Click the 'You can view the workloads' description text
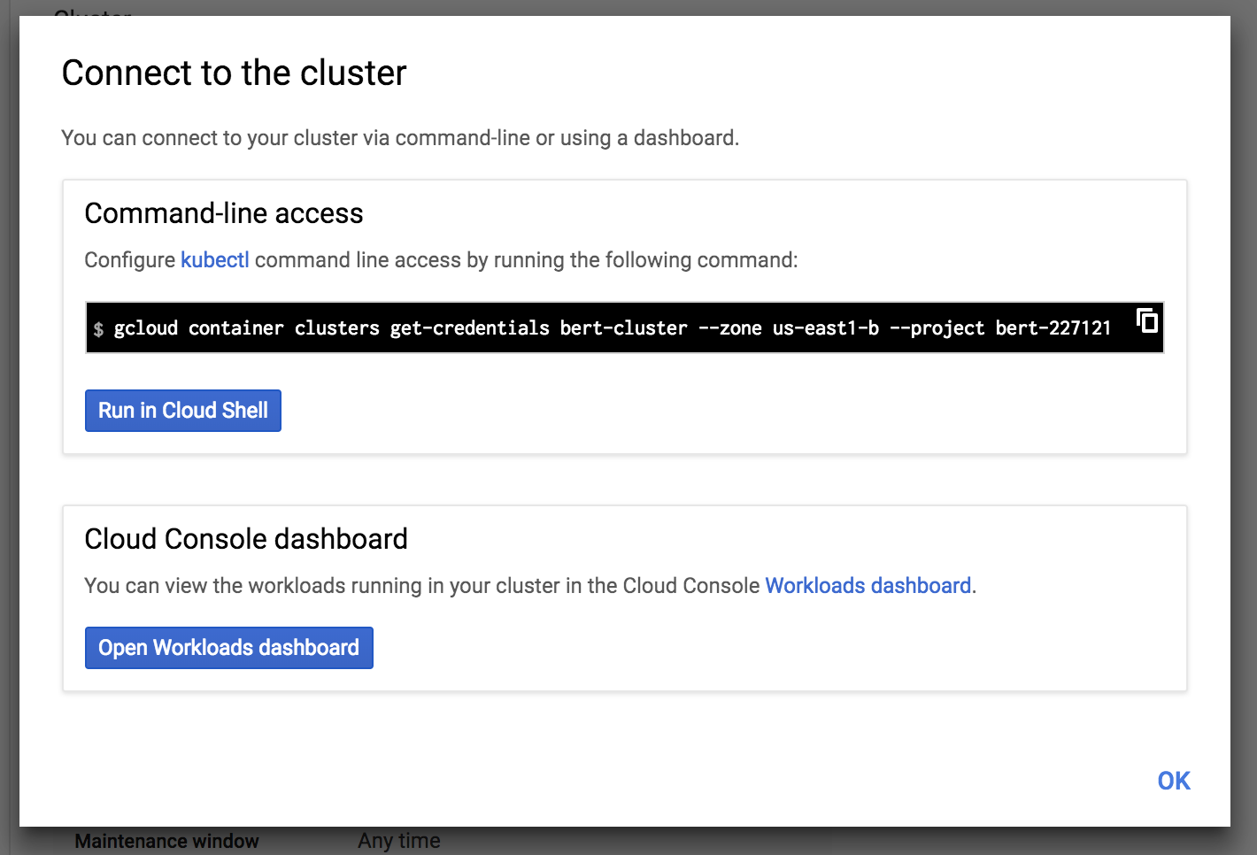Image resolution: width=1257 pixels, height=855 pixels. [x=421, y=586]
